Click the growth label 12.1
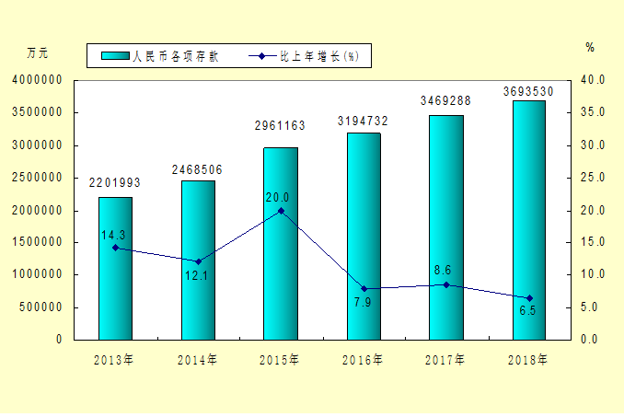 [196, 276]
